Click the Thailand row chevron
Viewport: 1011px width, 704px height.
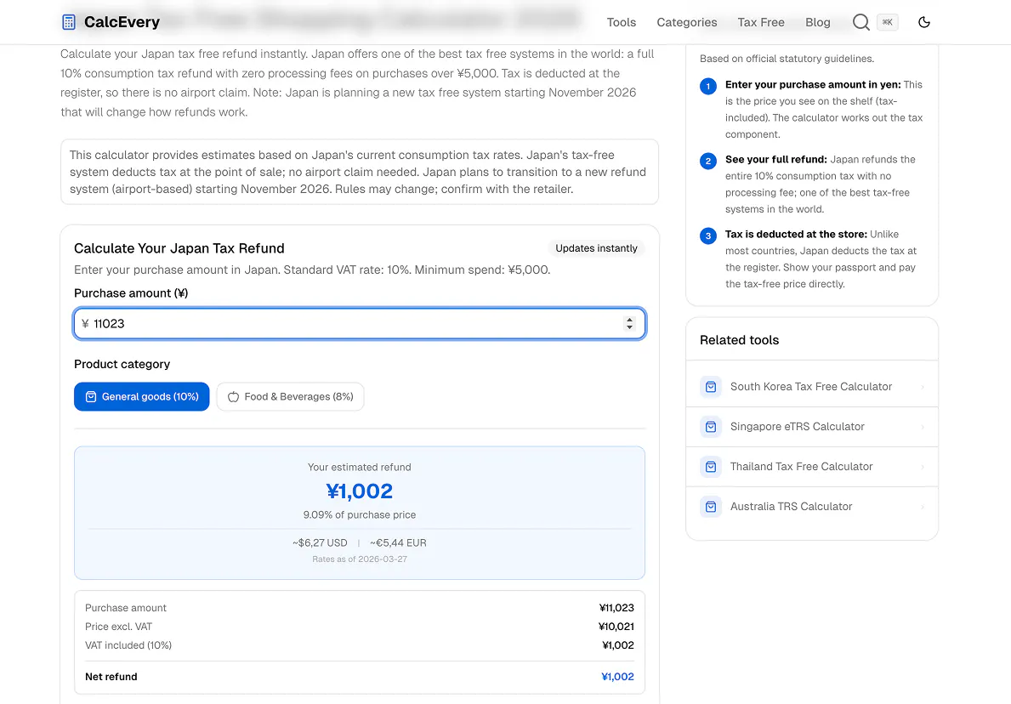(x=923, y=467)
